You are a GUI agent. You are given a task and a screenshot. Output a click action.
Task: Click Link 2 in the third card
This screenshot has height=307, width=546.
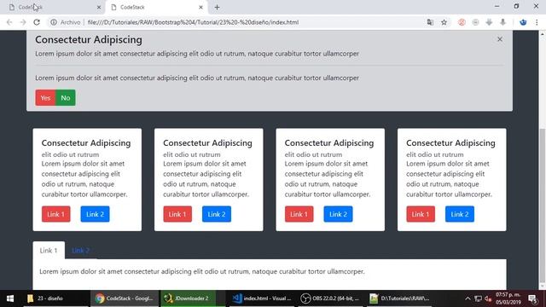338,214
